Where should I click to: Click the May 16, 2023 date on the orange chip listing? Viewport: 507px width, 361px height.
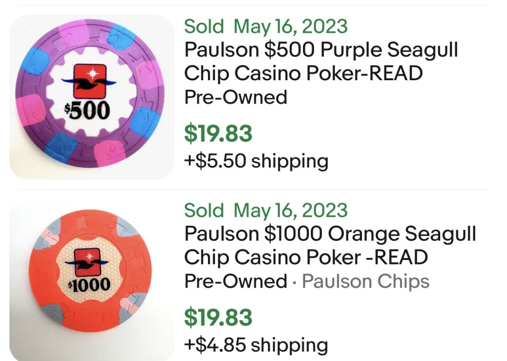[x=291, y=210]
